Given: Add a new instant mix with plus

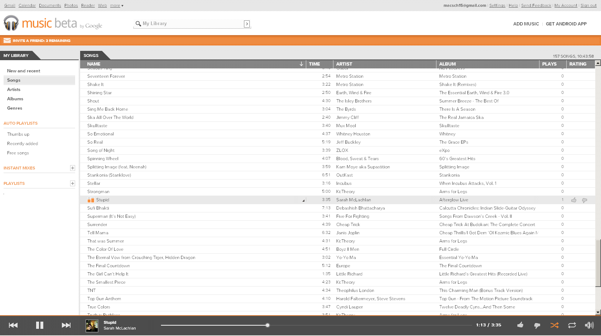Looking at the screenshot, I should [x=72, y=168].
